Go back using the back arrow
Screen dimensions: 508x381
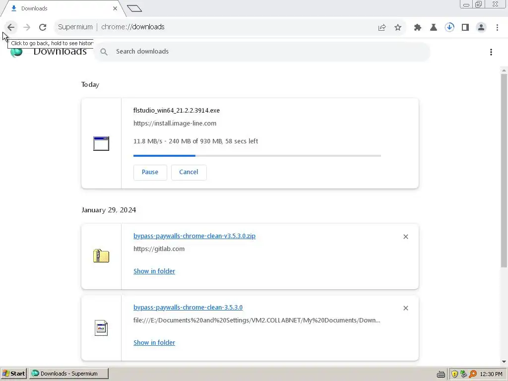tap(11, 27)
